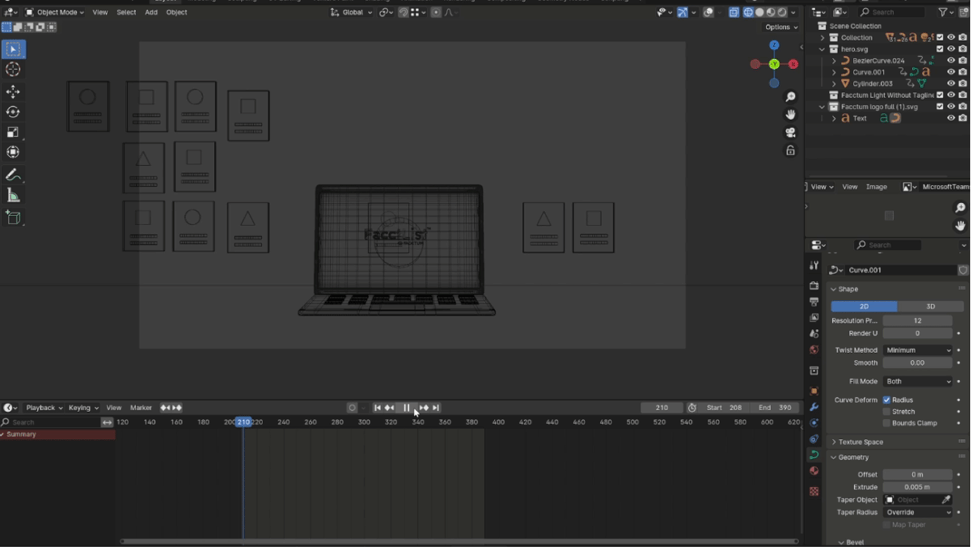Activate the combined Transform tool

pos(13,152)
